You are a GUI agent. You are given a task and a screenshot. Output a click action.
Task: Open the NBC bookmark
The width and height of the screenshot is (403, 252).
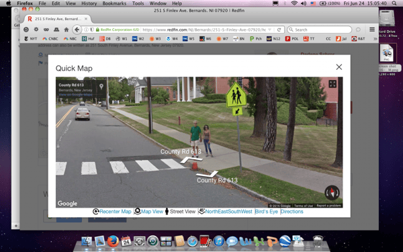pyautogui.click(x=70, y=39)
